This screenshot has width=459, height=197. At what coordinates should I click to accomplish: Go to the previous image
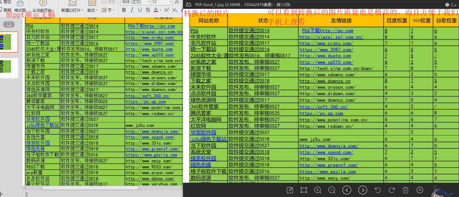pyautogui.click(x=347, y=190)
